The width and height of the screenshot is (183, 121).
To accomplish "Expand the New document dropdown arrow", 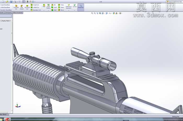I will (x=5, y=2).
